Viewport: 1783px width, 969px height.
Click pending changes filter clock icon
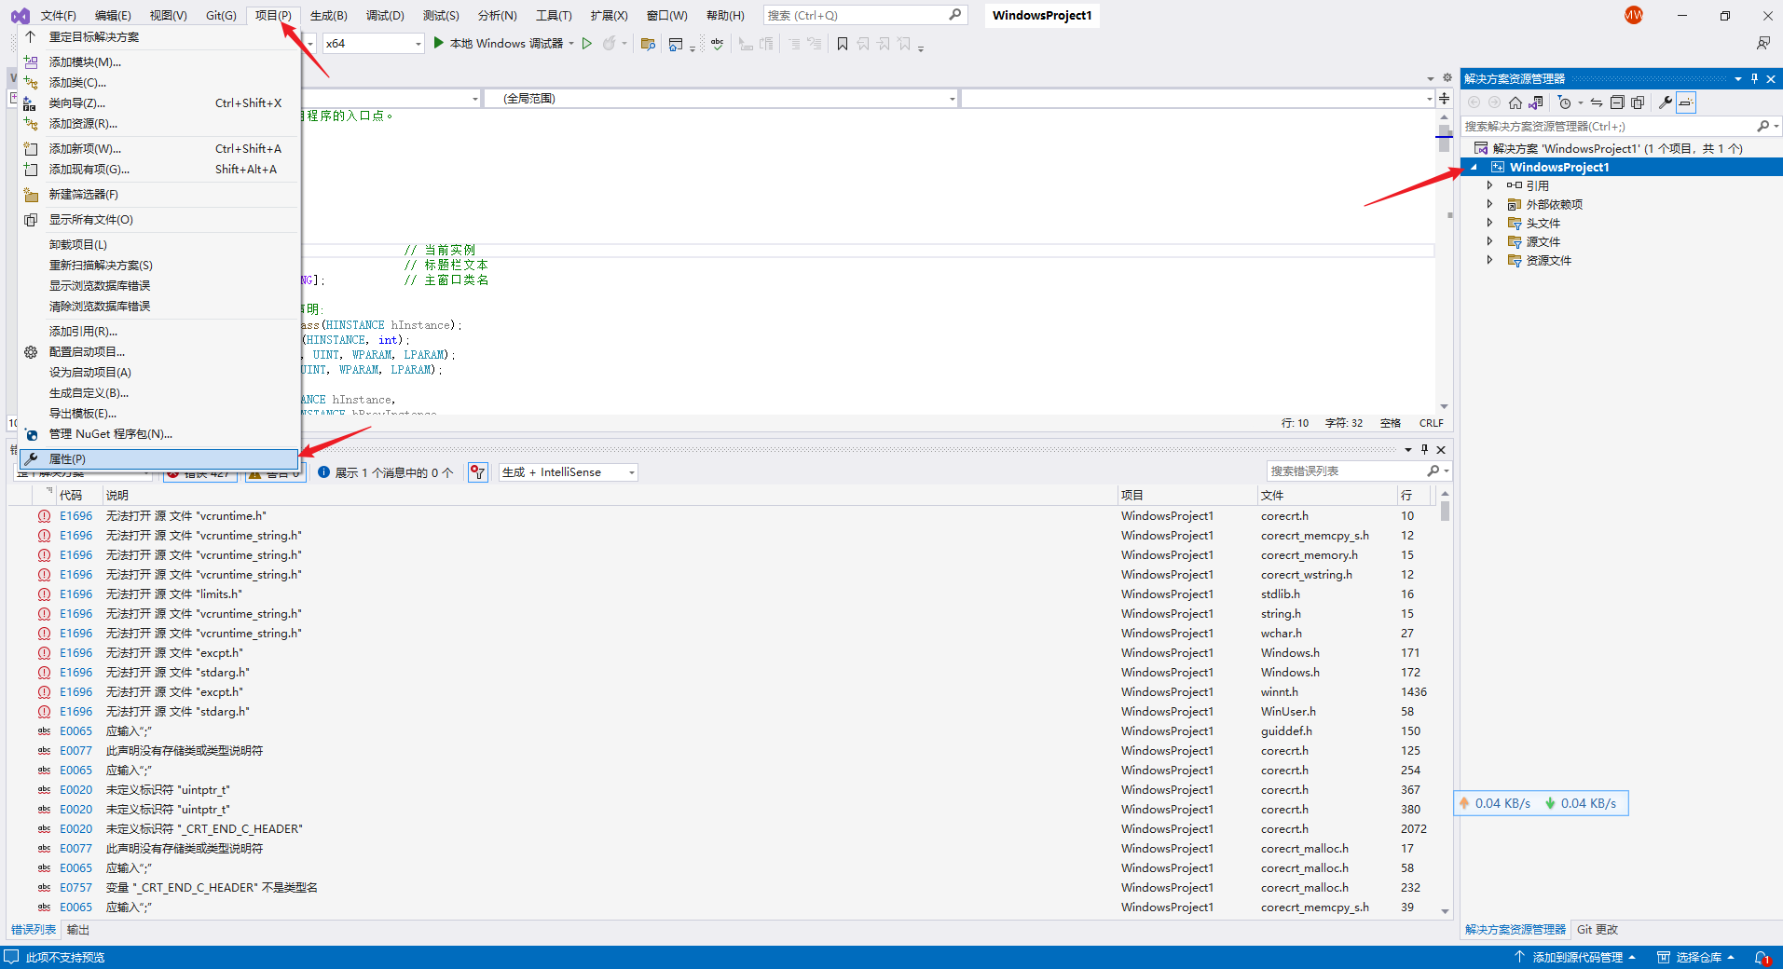(1565, 102)
